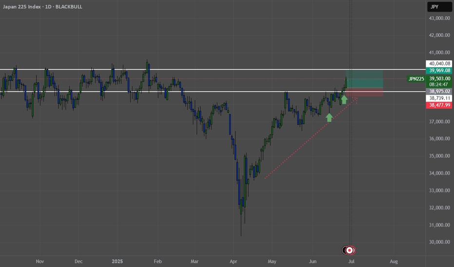Select the 38,975.02 entry price label
454x267 pixels.
pyautogui.click(x=439, y=91)
